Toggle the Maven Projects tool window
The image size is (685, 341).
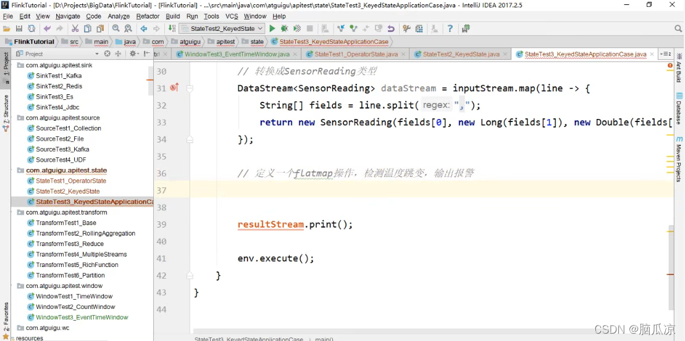point(679,159)
